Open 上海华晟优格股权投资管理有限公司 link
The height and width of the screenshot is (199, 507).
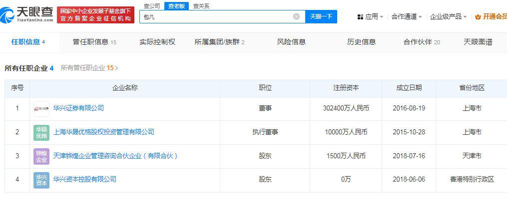pos(103,132)
